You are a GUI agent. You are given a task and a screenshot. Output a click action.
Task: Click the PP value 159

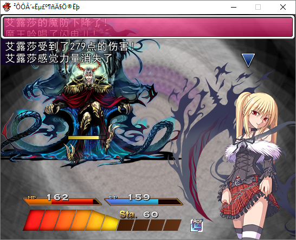click(x=139, y=197)
